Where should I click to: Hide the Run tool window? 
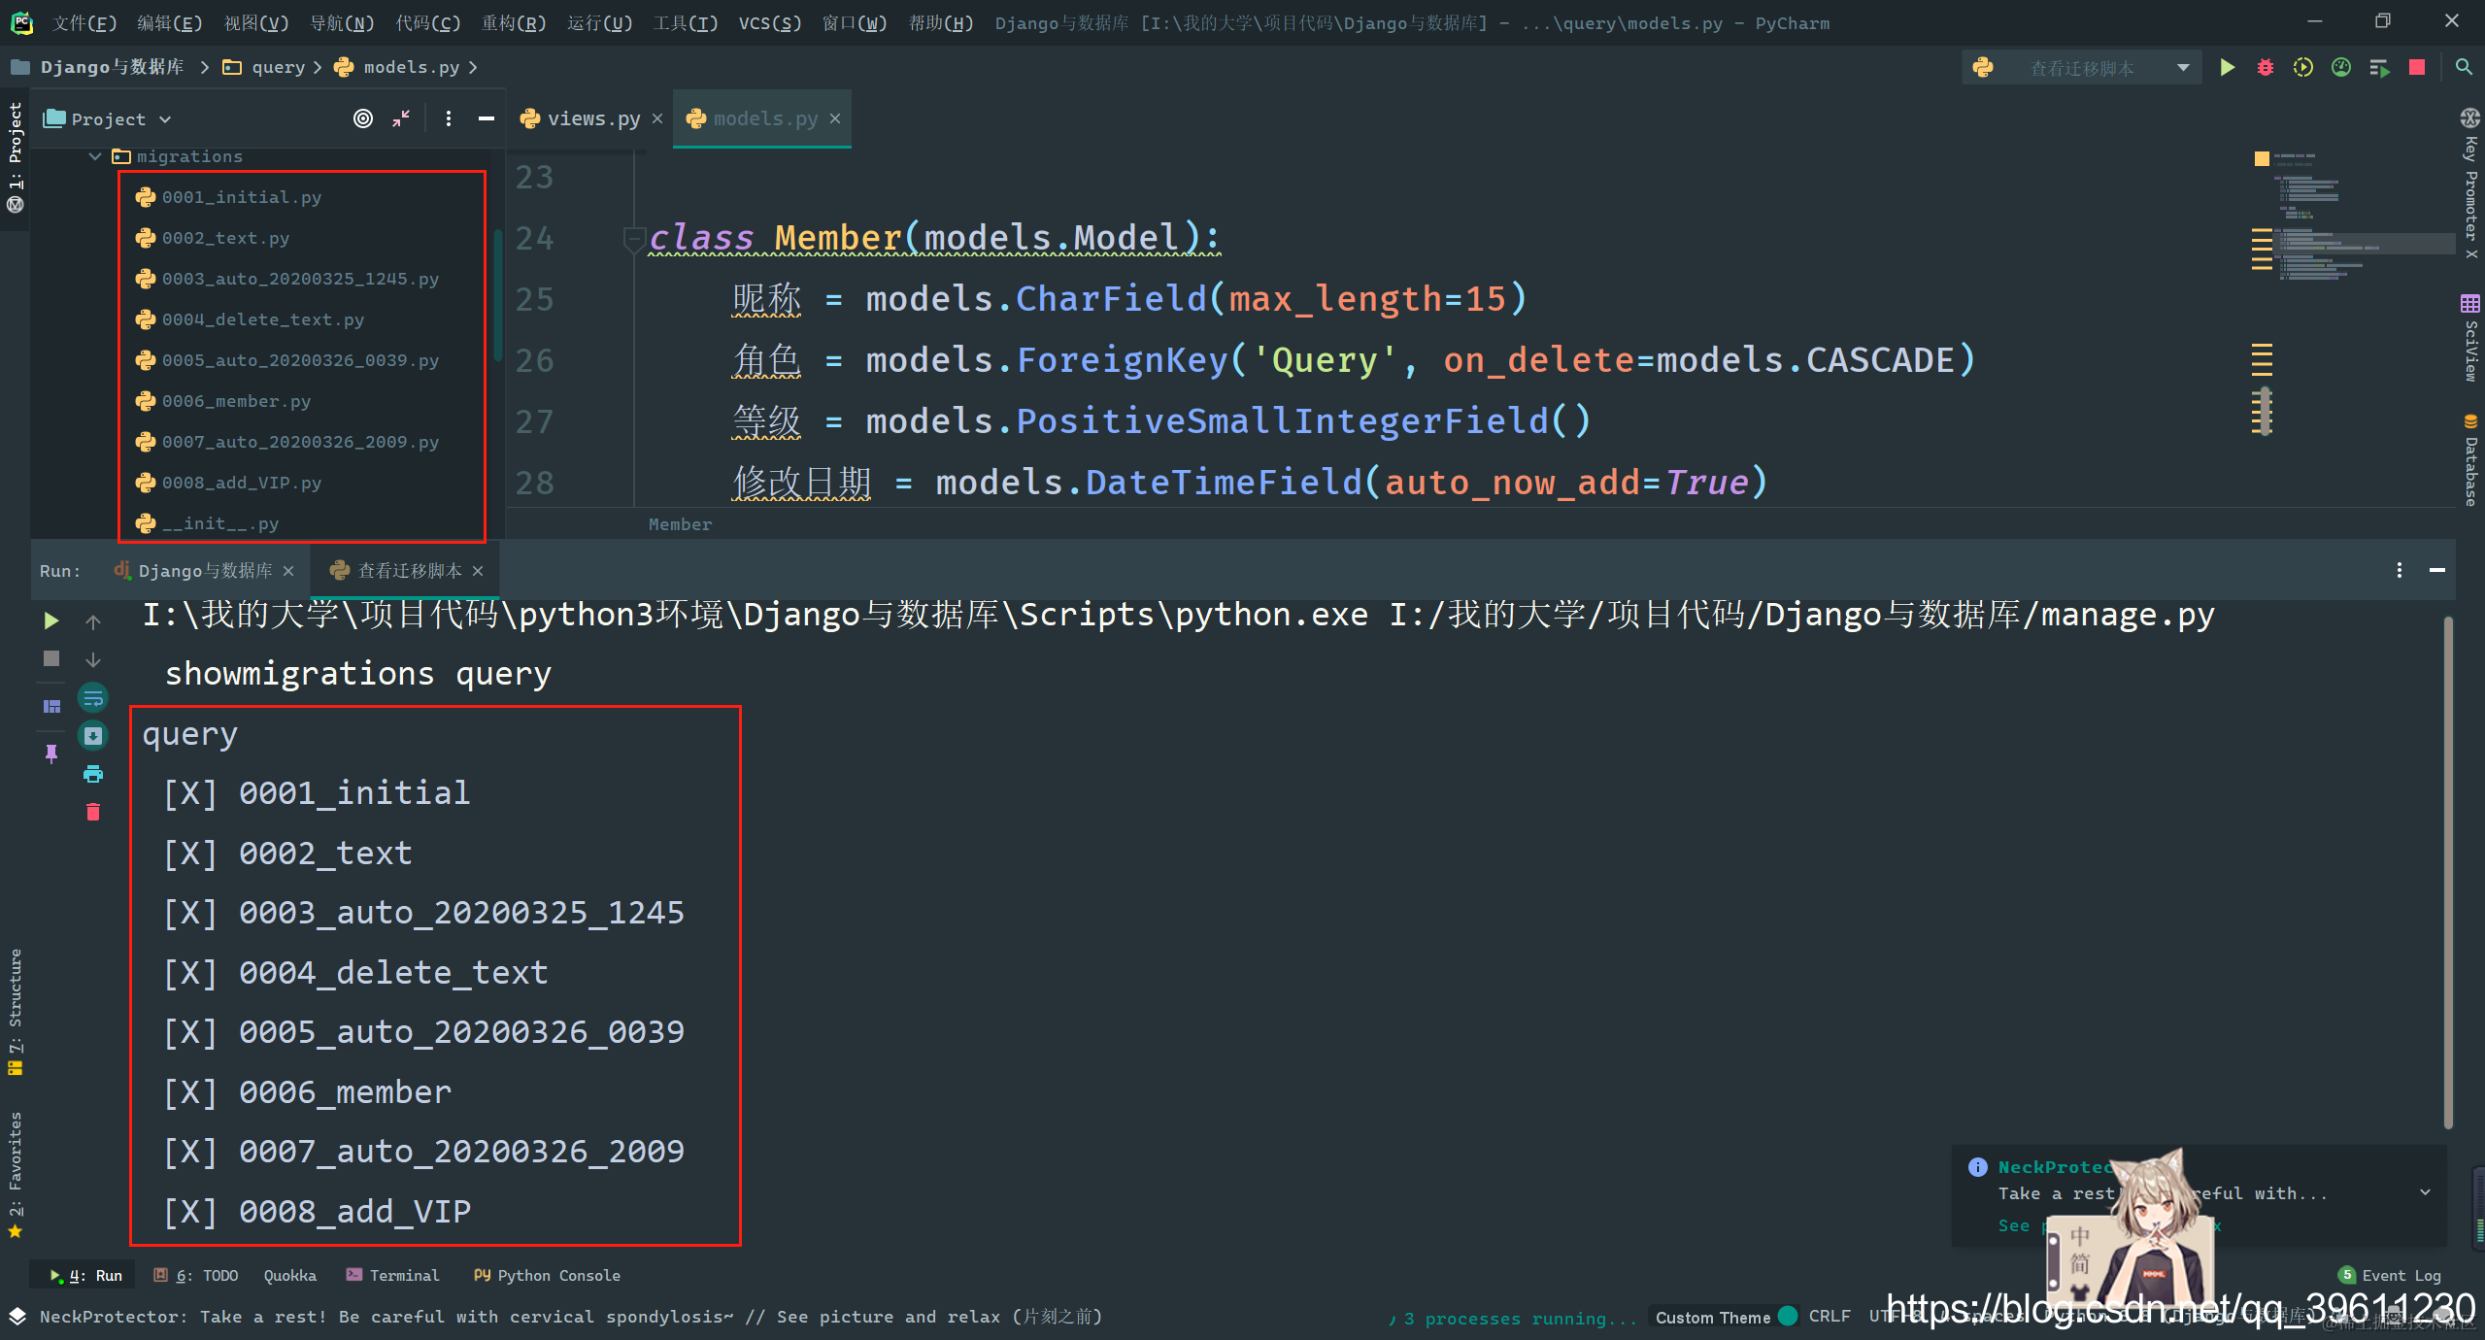(2436, 570)
